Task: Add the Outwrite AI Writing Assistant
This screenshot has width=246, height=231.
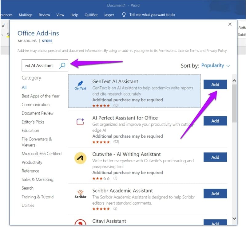Action: click(x=215, y=157)
